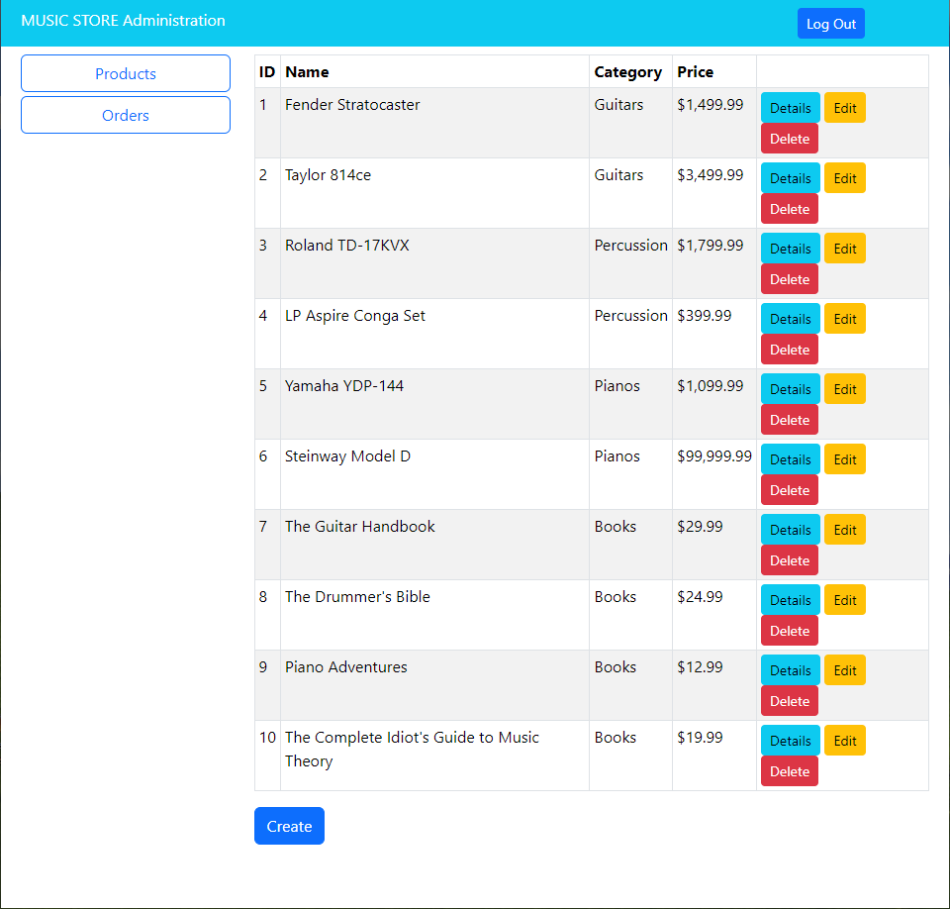Open the Orders section in sidebar

126,115
